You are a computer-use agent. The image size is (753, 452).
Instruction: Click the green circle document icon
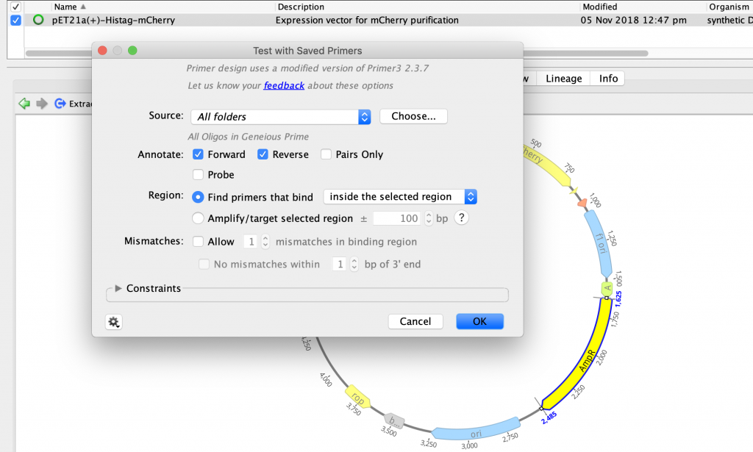[38, 21]
